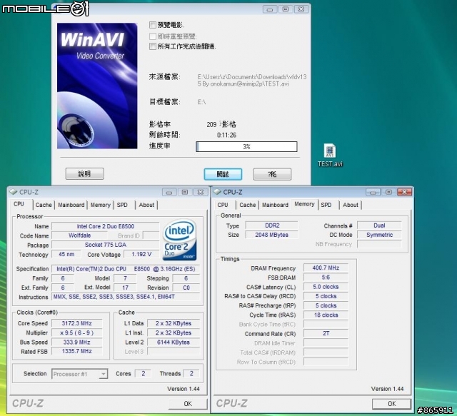The image size is (457, 416).
Task: Click the WinAVI Video Converter banner image
Action: point(97,86)
